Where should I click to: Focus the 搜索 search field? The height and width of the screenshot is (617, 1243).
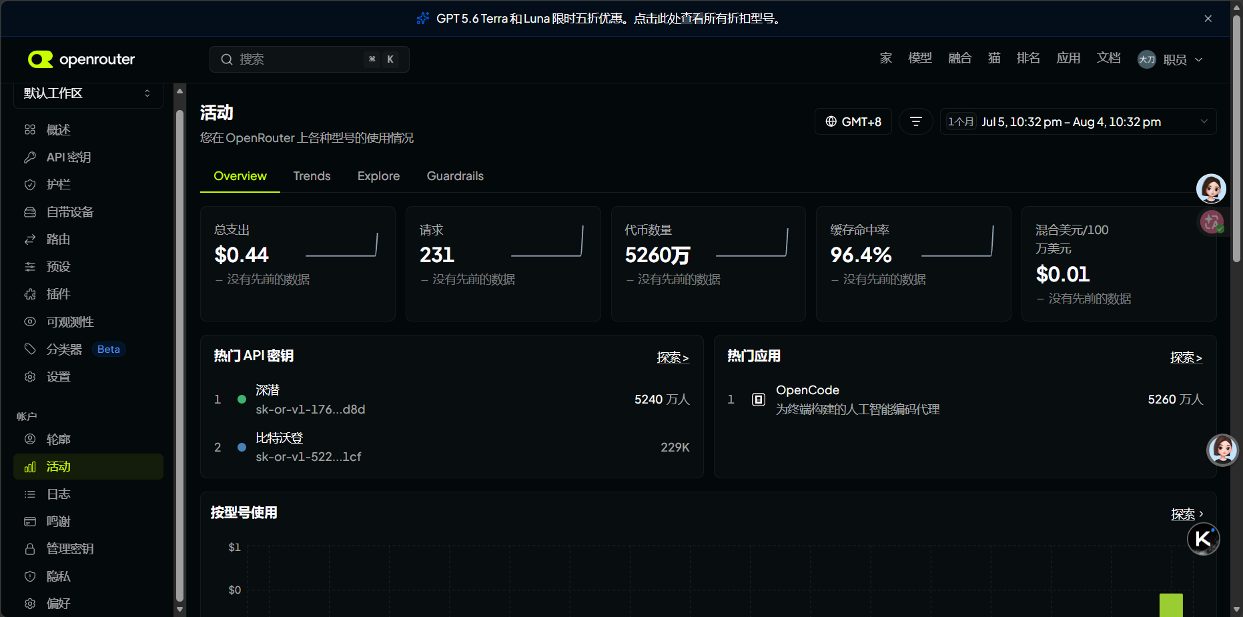point(310,59)
